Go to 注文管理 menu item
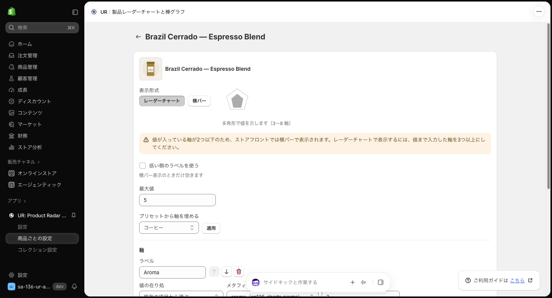The image size is (552, 298). [42, 55]
